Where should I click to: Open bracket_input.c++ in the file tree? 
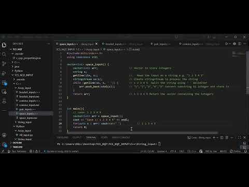(x=30, y=92)
